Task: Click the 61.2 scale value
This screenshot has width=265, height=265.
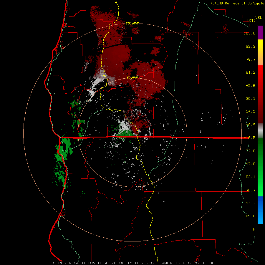Action: pos(251,72)
